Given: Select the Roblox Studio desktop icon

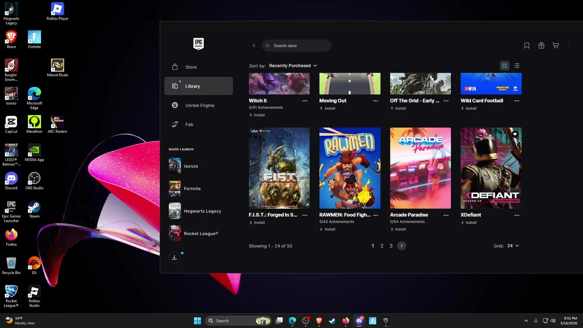Looking at the screenshot, I should pyautogui.click(x=34, y=297).
